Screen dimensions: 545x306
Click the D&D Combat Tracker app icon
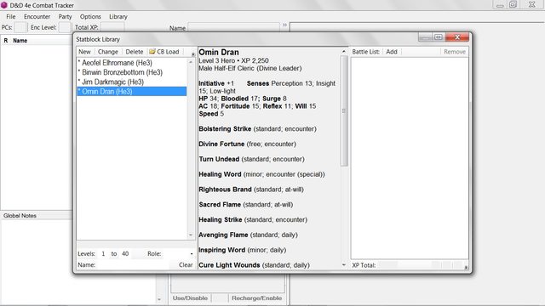click(4, 5)
